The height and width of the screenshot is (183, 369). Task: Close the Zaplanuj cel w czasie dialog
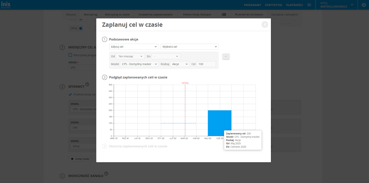coord(265,25)
